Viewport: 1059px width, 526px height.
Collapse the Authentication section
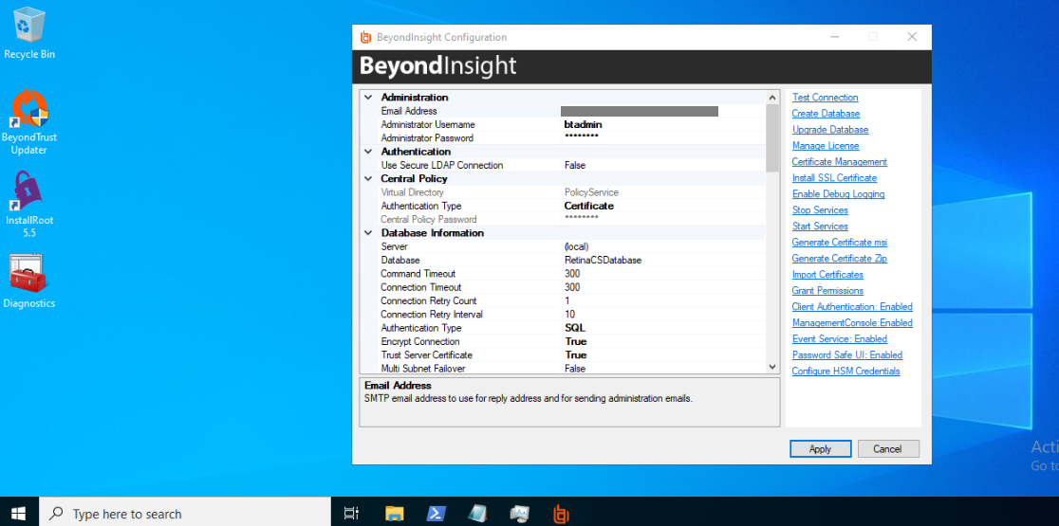click(368, 152)
